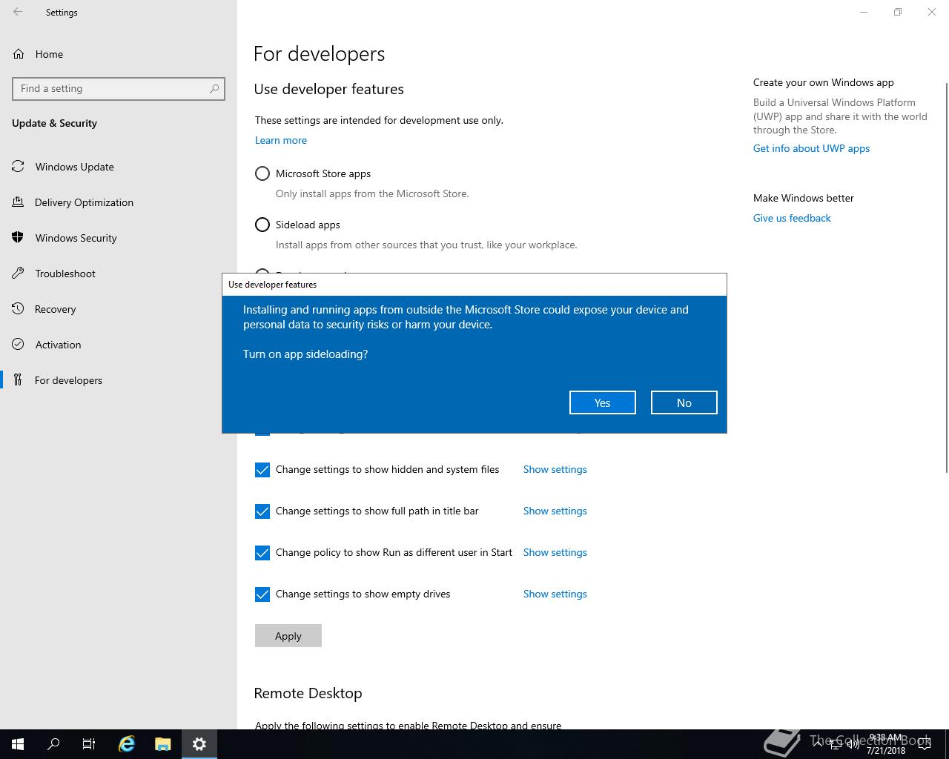The image size is (949, 759).
Task: Click the Recovery history icon
Action: [x=19, y=309]
